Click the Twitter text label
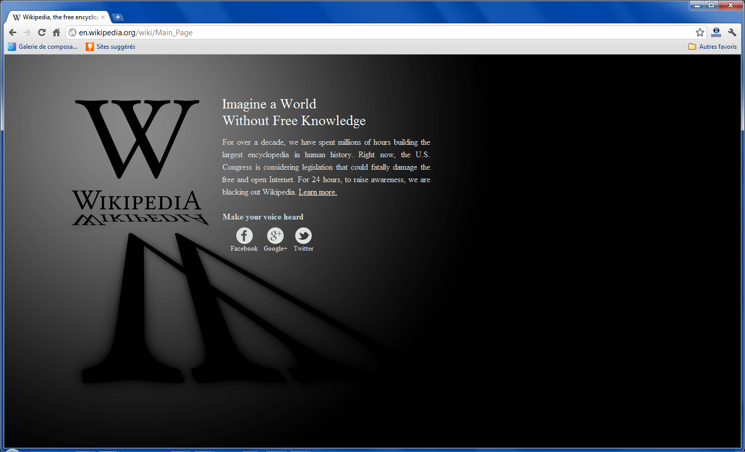Image resolution: width=745 pixels, height=452 pixels. click(x=303, y=249)
